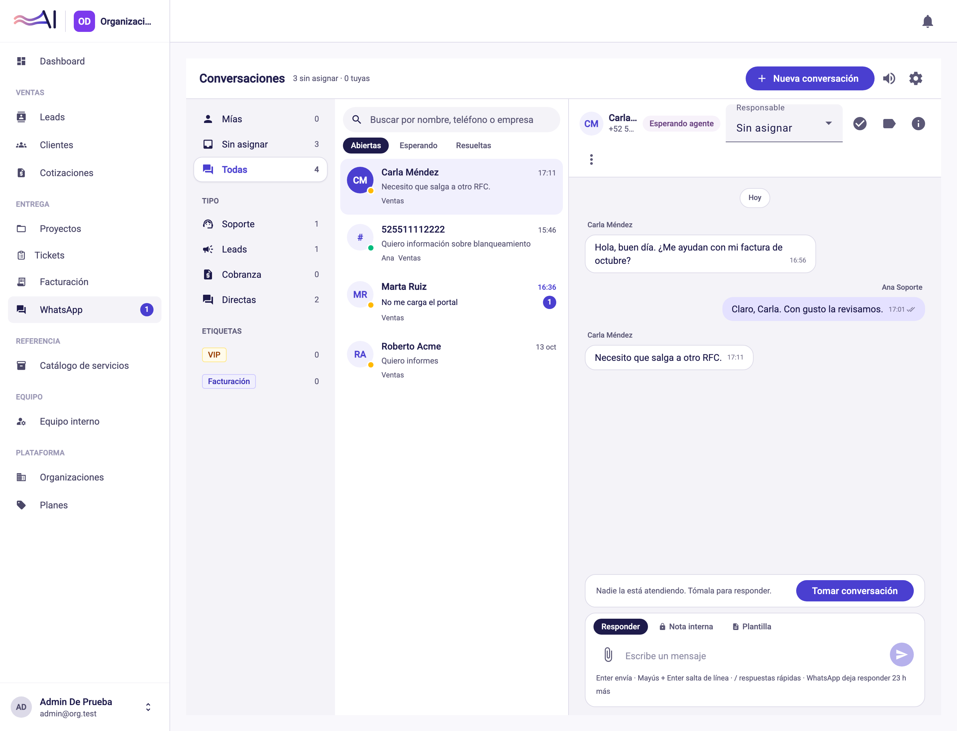Screen dimensions: 957x731
Task: Open the Roberto Acme conversation
Action: (451, 360)
